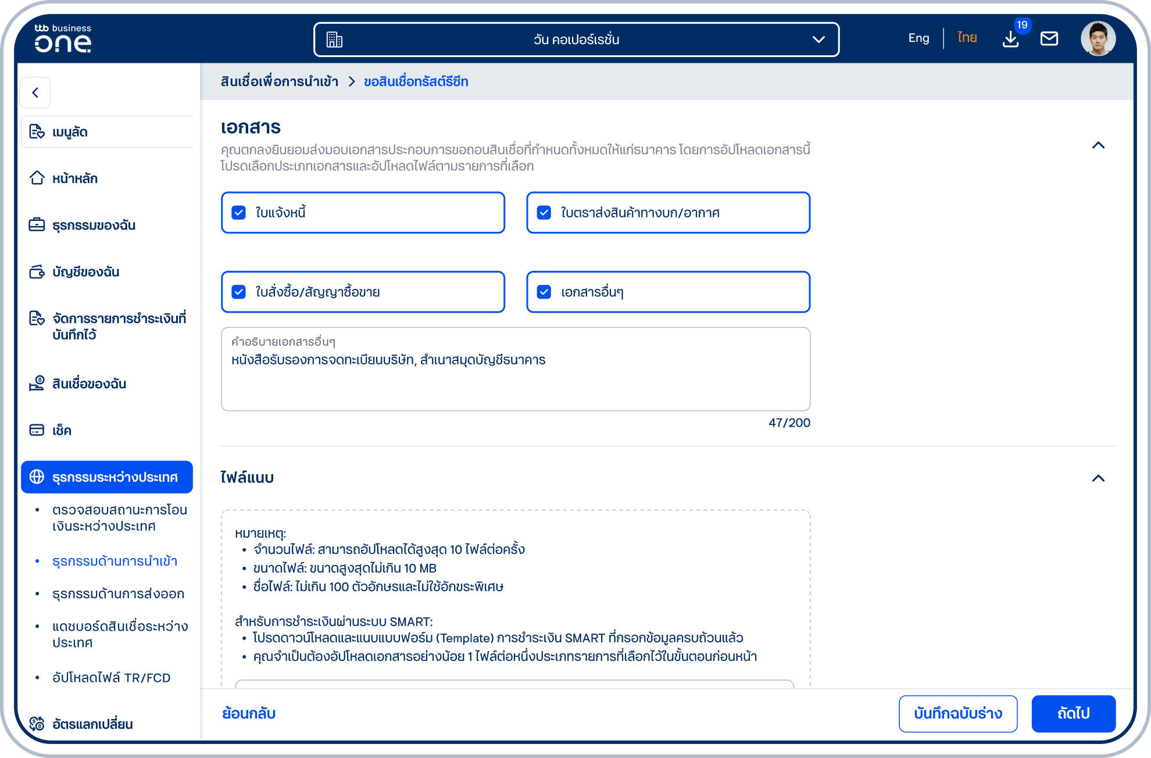This screenshot has height=758, width=1151.
Task: Open the company selector dropdown วัน คอเปอร์เรชั่น
Action: coord(576,40)
